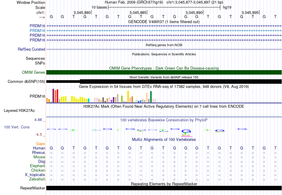Select the light-blue PRDM16 transcript label
Screen dimensions: 282x195
click(x=37, y=30)
